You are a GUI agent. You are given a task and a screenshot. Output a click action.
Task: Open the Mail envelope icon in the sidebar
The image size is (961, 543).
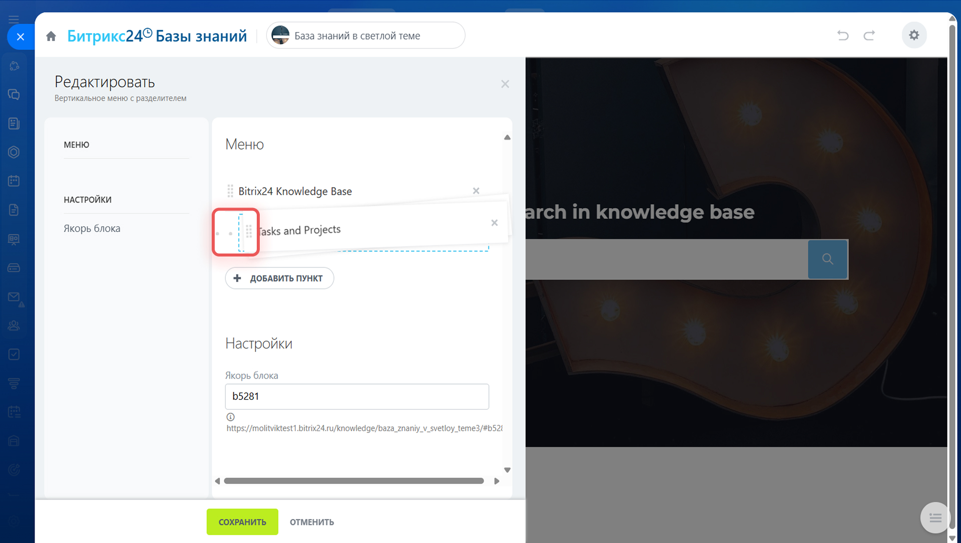[x=14, y=297]
